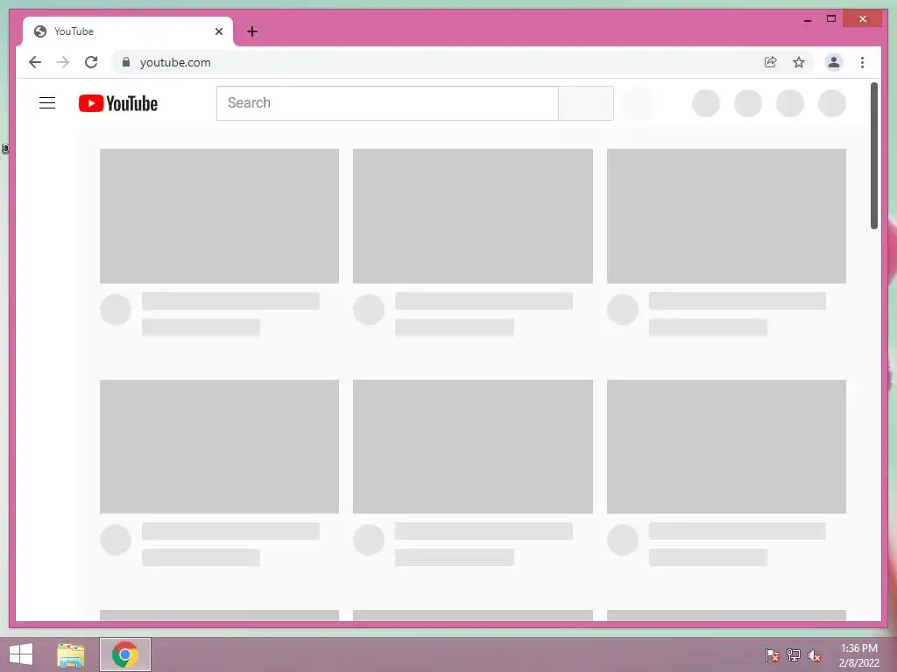The height and width of the screenshot is (672, 897).
Task: Close the YouTube tab
Action: point(218,31)
